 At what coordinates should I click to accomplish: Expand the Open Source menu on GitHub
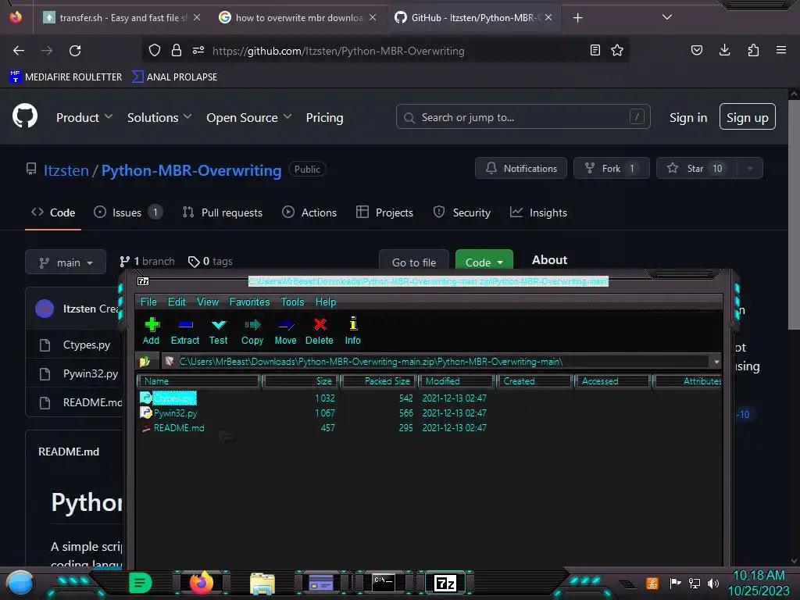point(249,117)
